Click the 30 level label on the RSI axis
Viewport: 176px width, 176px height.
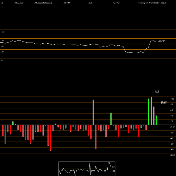(2, 52)
